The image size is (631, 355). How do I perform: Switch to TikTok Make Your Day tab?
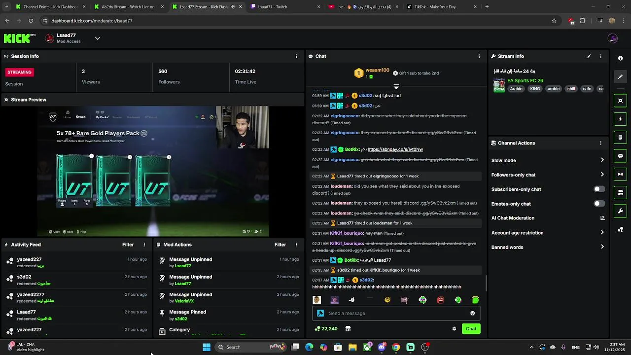click(441, 7)
